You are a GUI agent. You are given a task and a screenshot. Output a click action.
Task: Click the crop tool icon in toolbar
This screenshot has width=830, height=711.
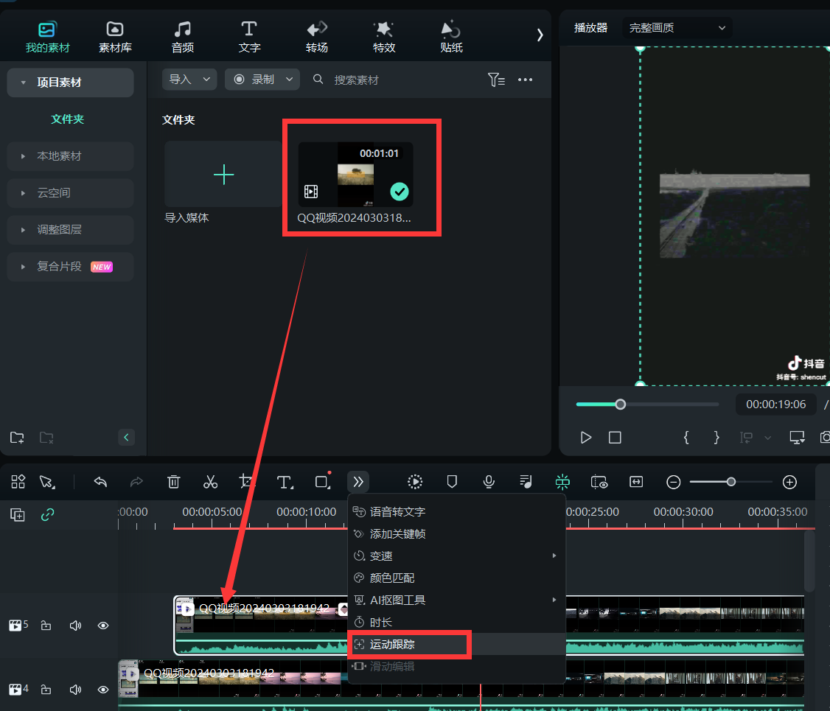pos(247,482)
